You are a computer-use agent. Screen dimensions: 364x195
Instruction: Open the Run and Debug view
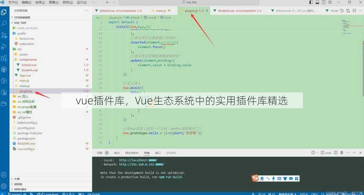click(4, 47)
